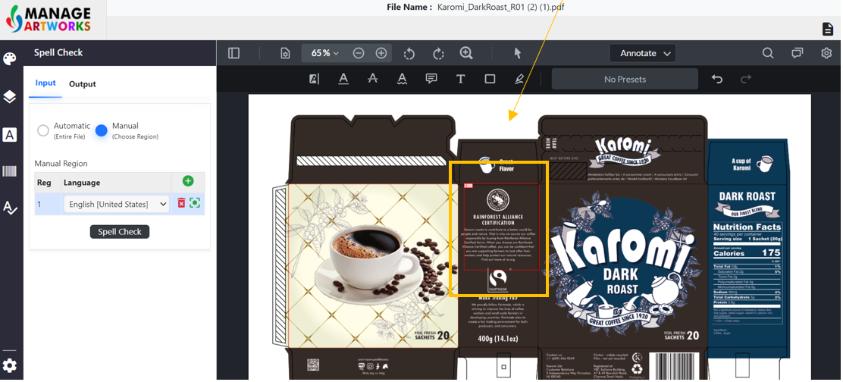Click the Spell Check button

coord(119,232)
